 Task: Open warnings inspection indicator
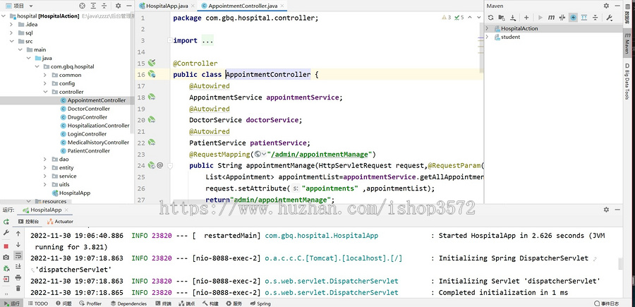(447, 18)
